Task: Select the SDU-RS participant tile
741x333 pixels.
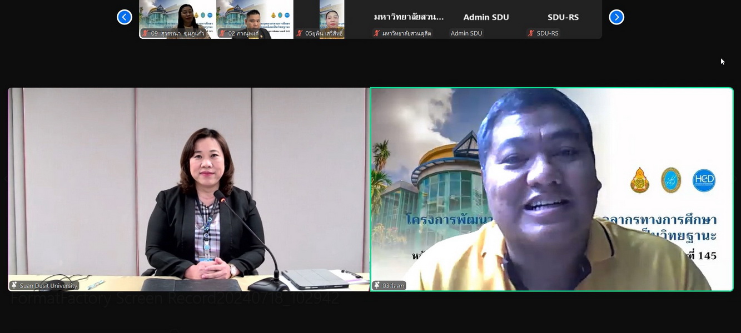Action: [563, 19]
